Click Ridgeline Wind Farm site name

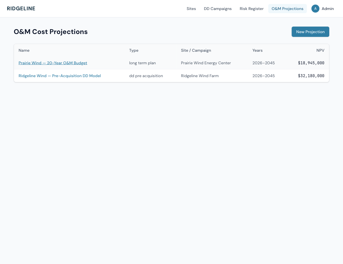(x=200, y=76)
